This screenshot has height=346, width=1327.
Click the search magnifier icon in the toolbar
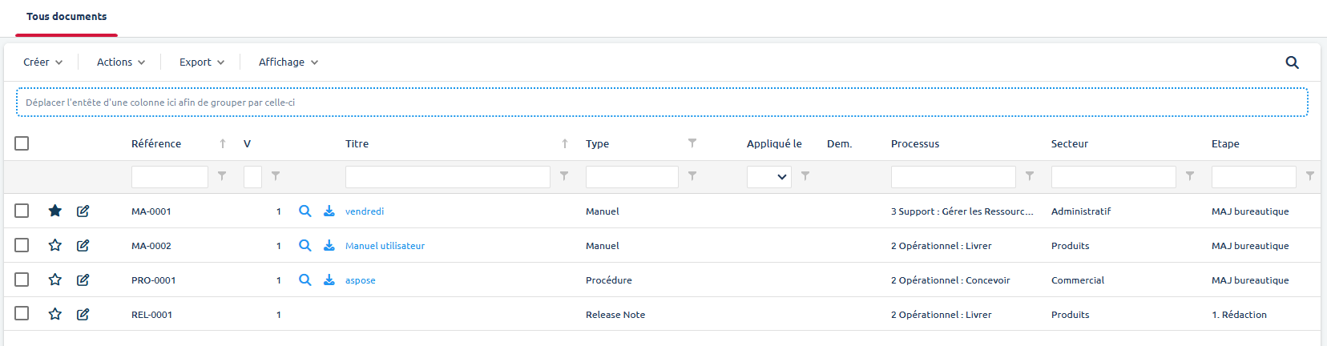click(1292, 62)
